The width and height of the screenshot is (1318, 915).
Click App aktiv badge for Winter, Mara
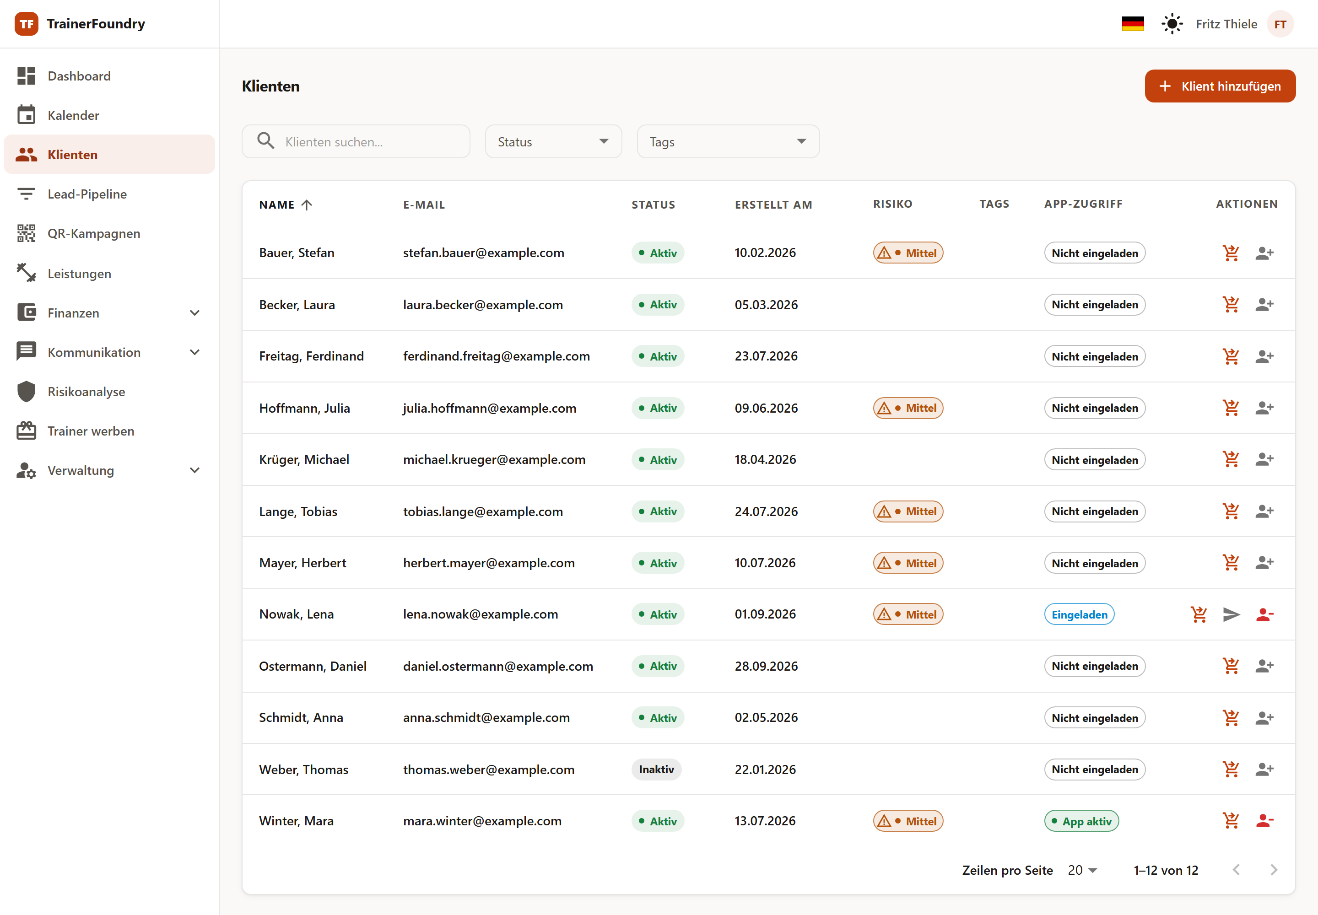coord(1081,821)
